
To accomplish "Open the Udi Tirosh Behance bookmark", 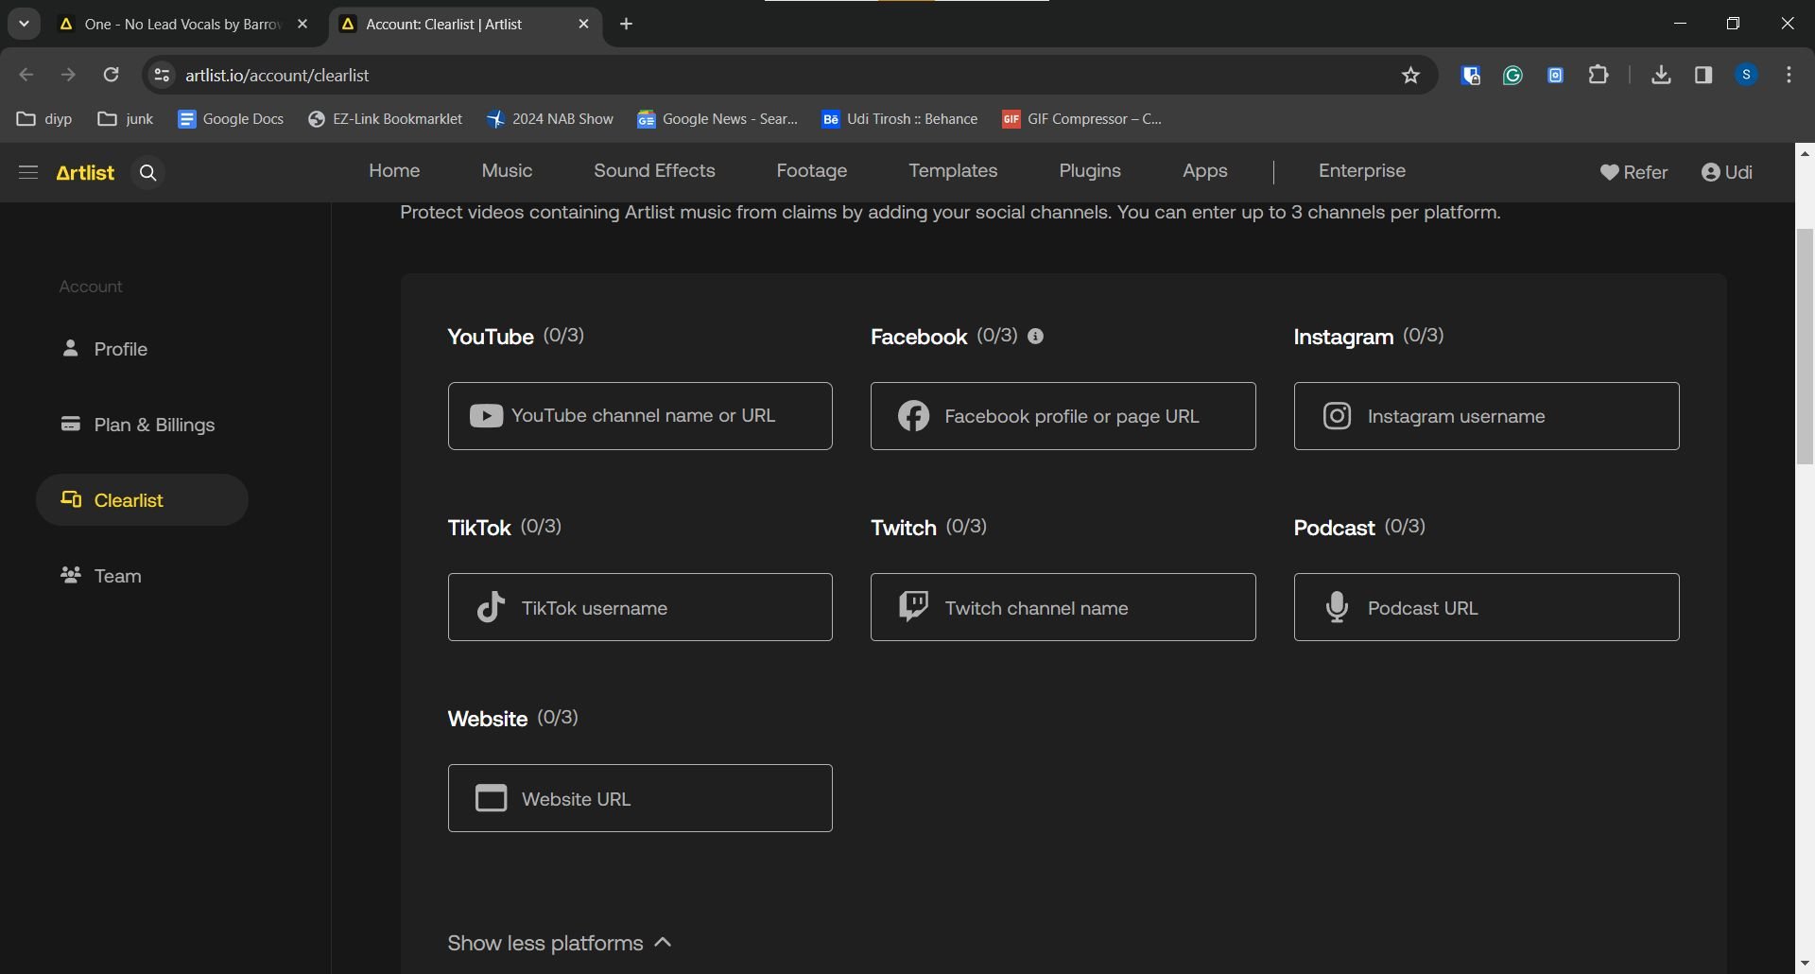I will (900, 118).
